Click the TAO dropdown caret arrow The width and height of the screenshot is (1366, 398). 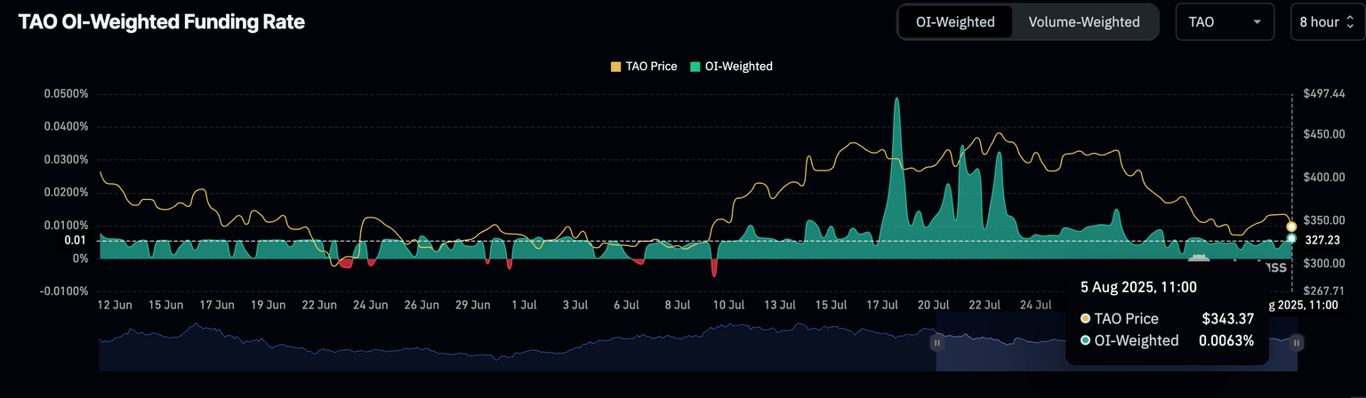1257,22
